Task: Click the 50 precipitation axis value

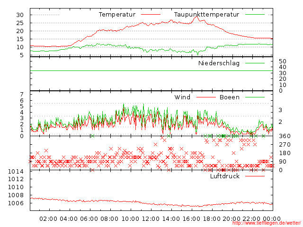Action: 283,61
